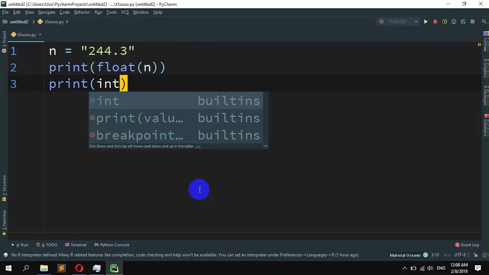This screenshot has height=275, width=489.
Task: Open the Event Log
Action: 467,245
